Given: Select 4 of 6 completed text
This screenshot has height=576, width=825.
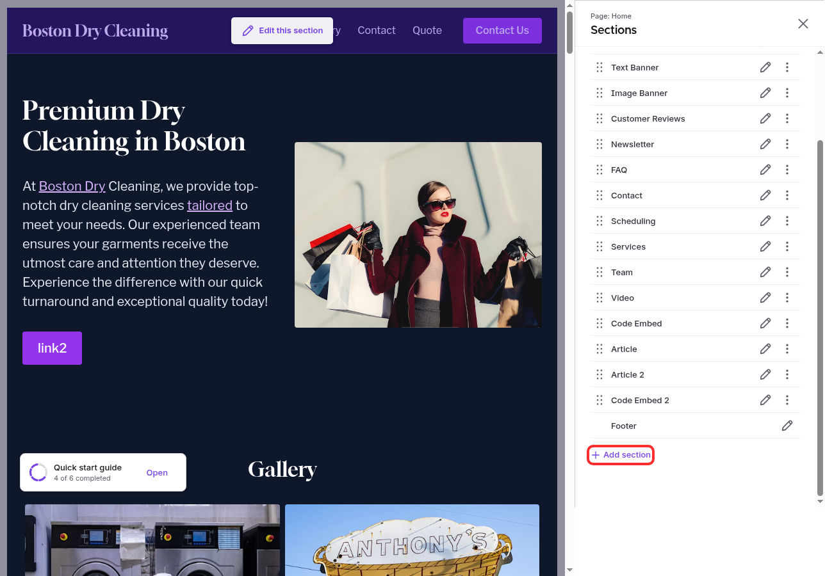Looking at the screenshot, I should pos(82,478).
